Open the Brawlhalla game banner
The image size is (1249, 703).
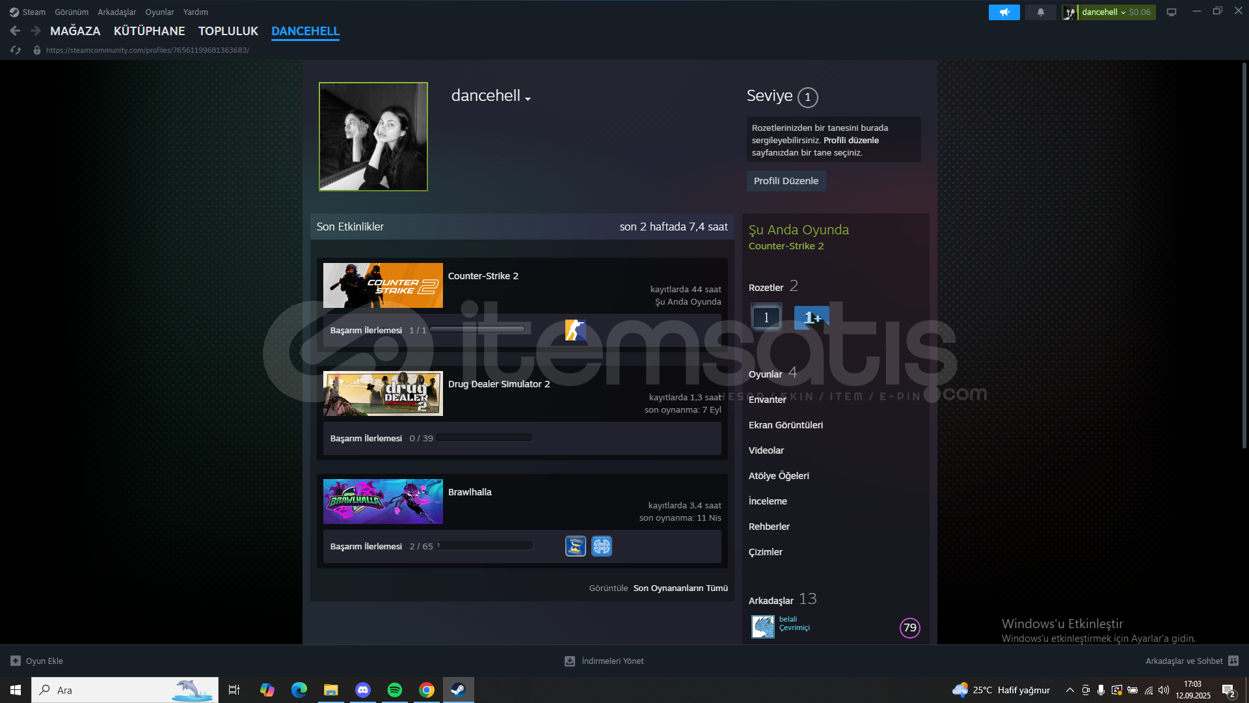pyautogui.click(x=383, y=501)
